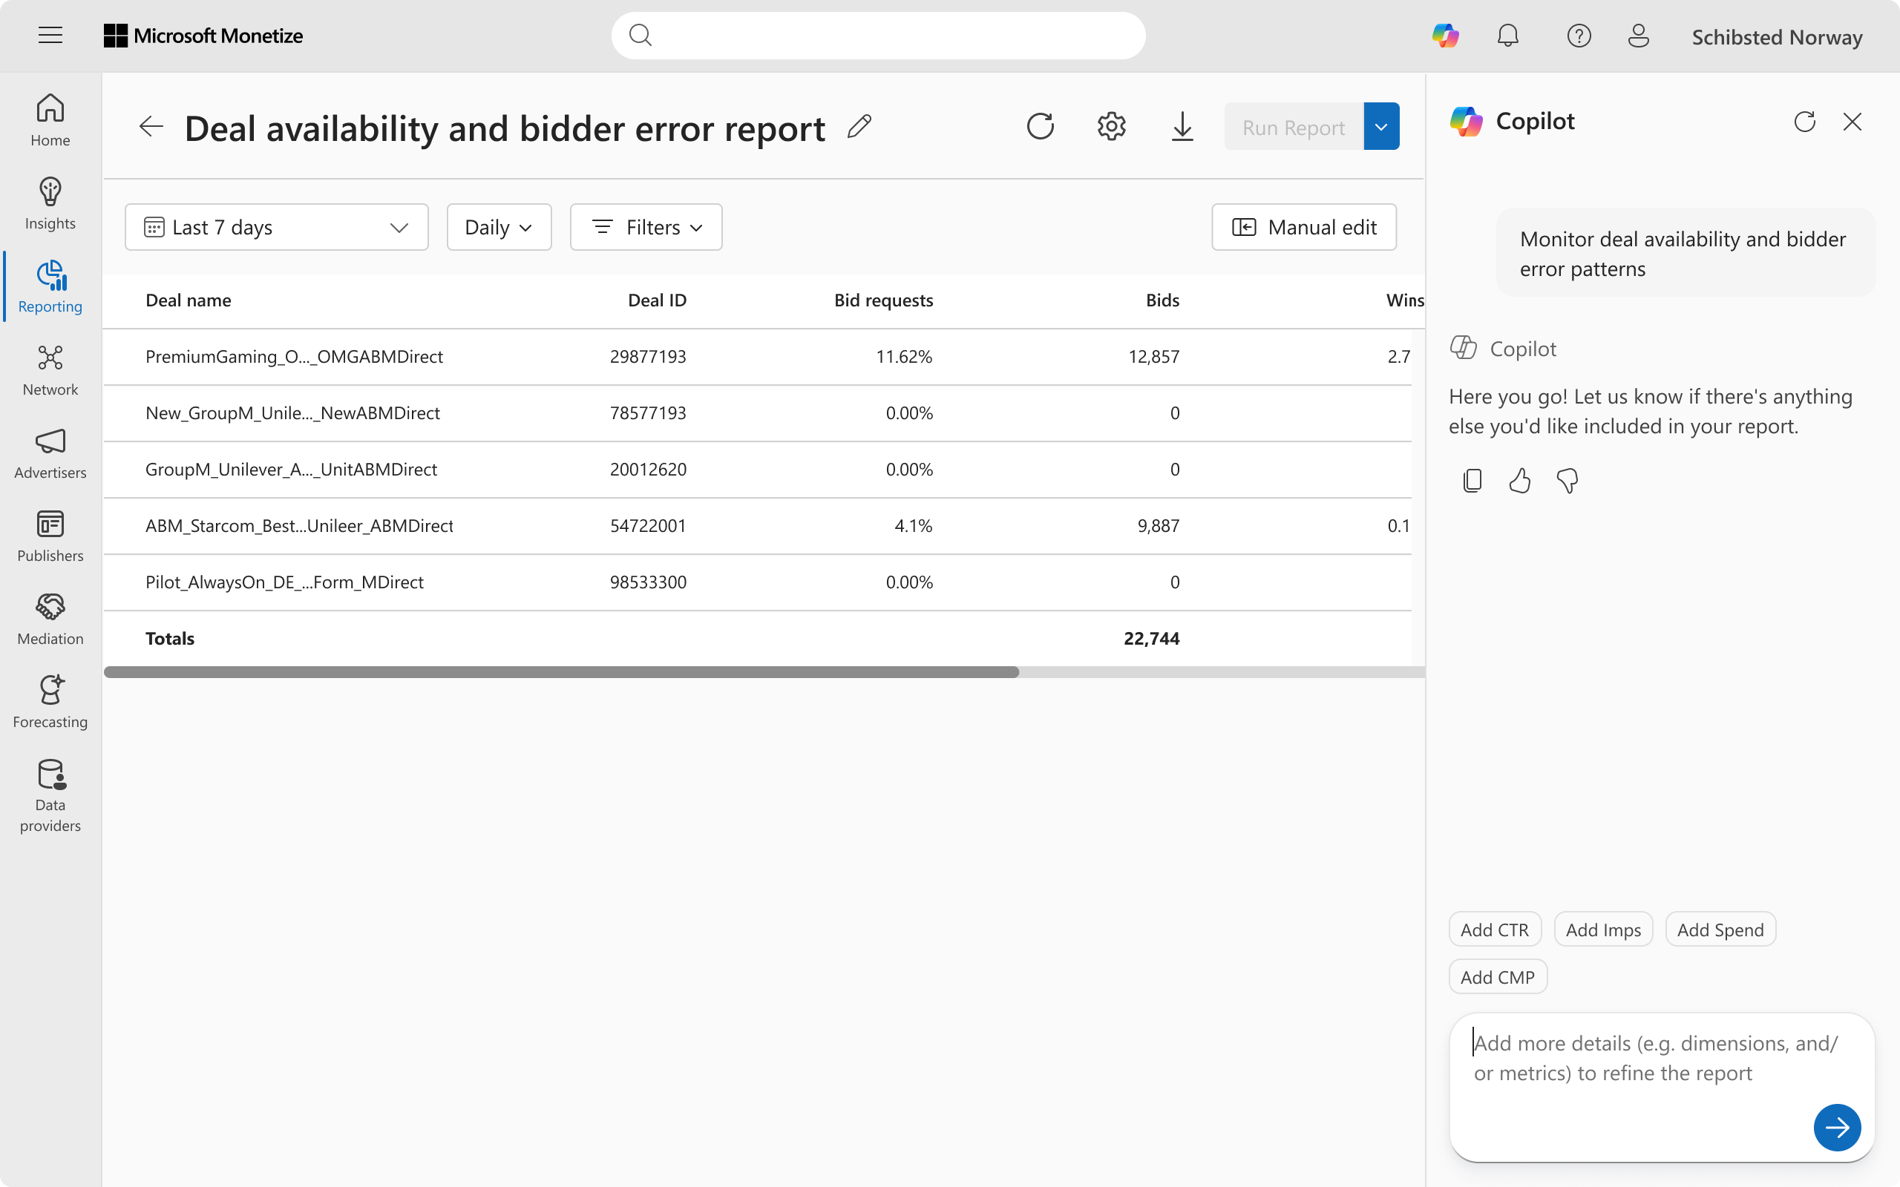Expand the Last 7 days date range dropdown
Viewport: 1900px width, 1187px height.
click(276, 228)
